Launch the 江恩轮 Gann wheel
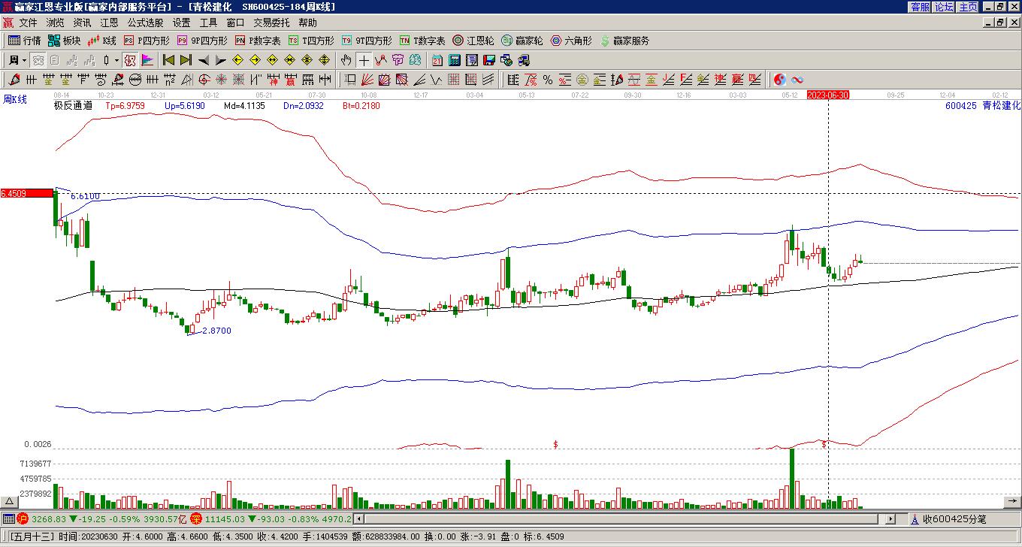The height and width of the screenshot is (547, 1022). point(473,41)
